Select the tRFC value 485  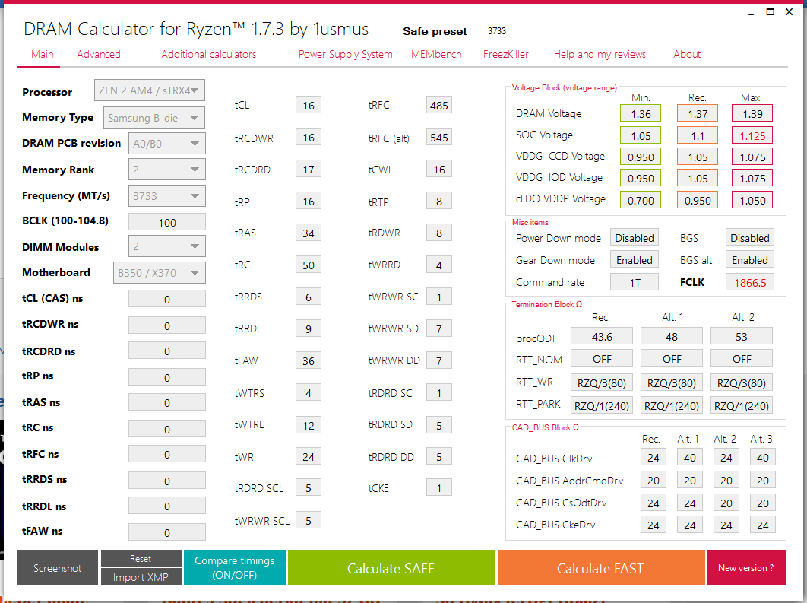point(439,105)
